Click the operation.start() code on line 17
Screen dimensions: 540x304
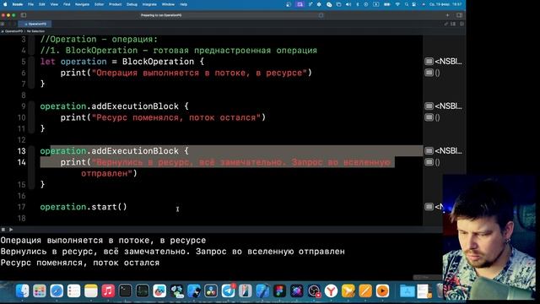[x=84, y=207]
